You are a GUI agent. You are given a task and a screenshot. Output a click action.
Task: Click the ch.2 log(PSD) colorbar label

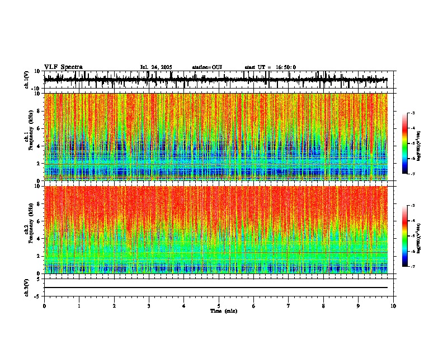419,238
